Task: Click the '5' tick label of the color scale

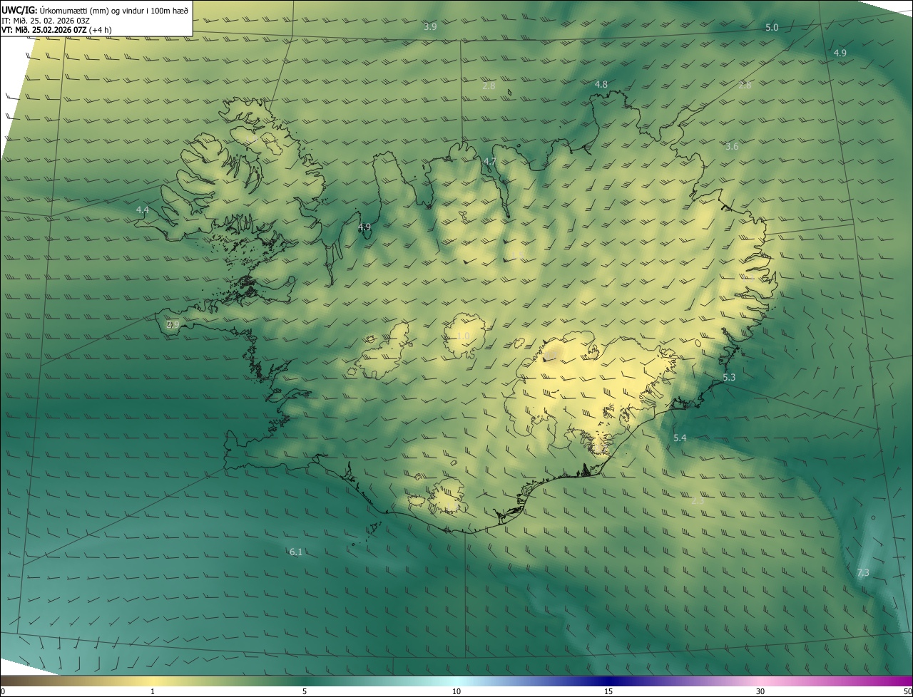Action: 305,691
